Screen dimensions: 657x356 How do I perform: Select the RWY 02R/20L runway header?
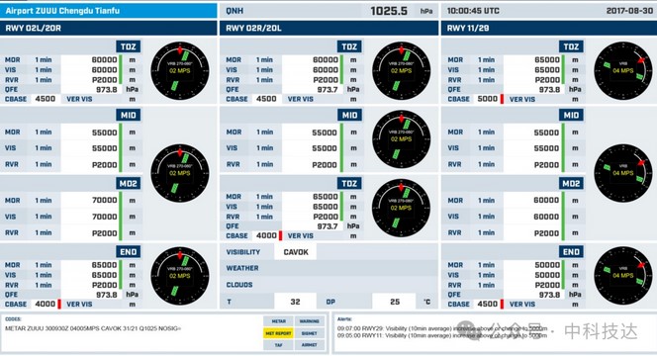point(328,28)
